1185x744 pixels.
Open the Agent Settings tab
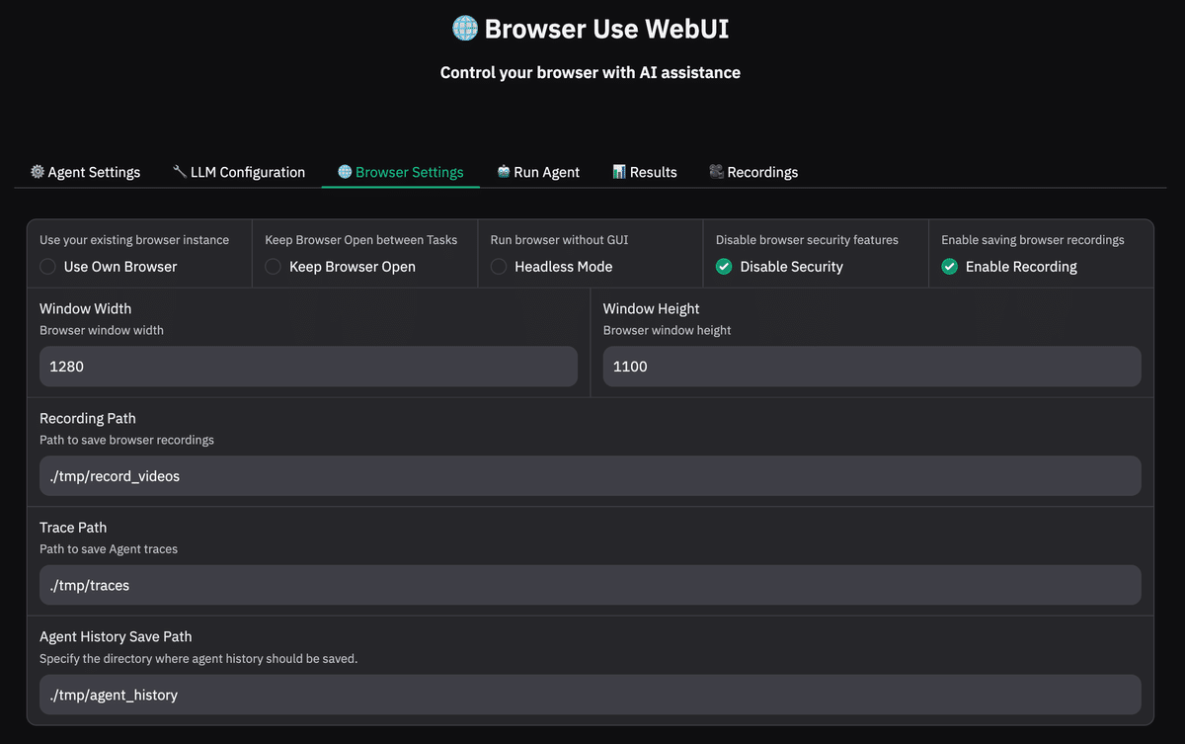pos(85,172)
